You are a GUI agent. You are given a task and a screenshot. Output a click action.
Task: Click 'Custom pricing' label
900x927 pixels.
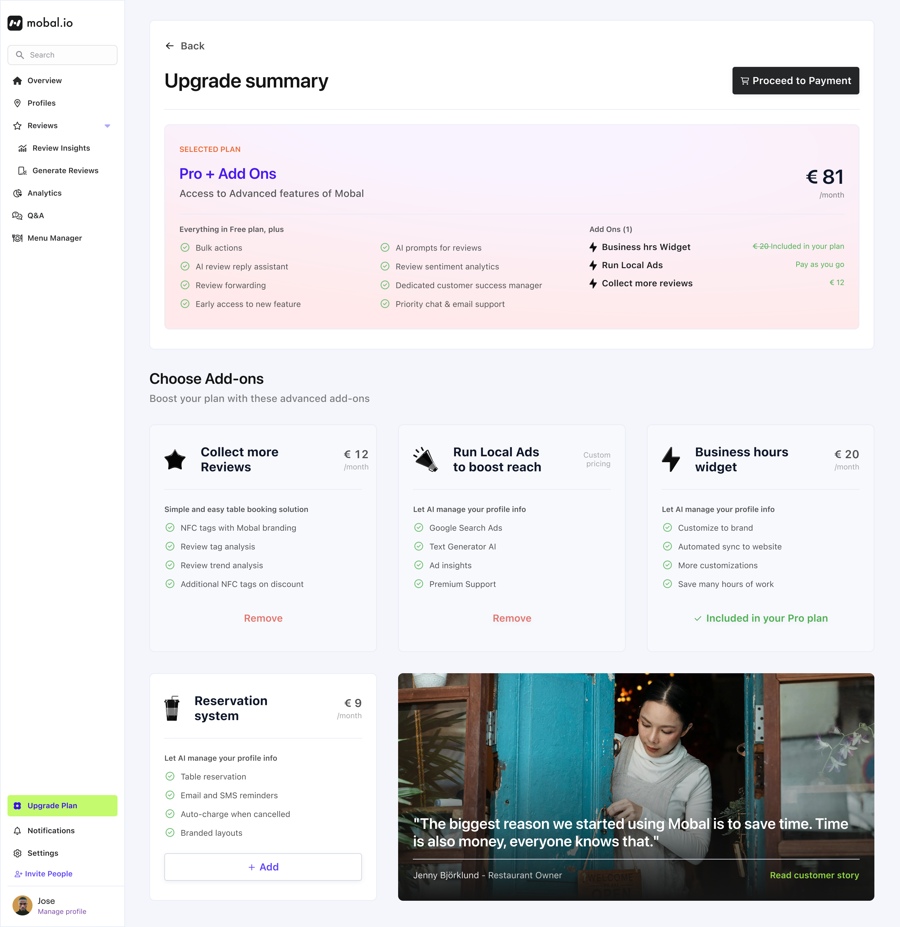click(596, 459)
